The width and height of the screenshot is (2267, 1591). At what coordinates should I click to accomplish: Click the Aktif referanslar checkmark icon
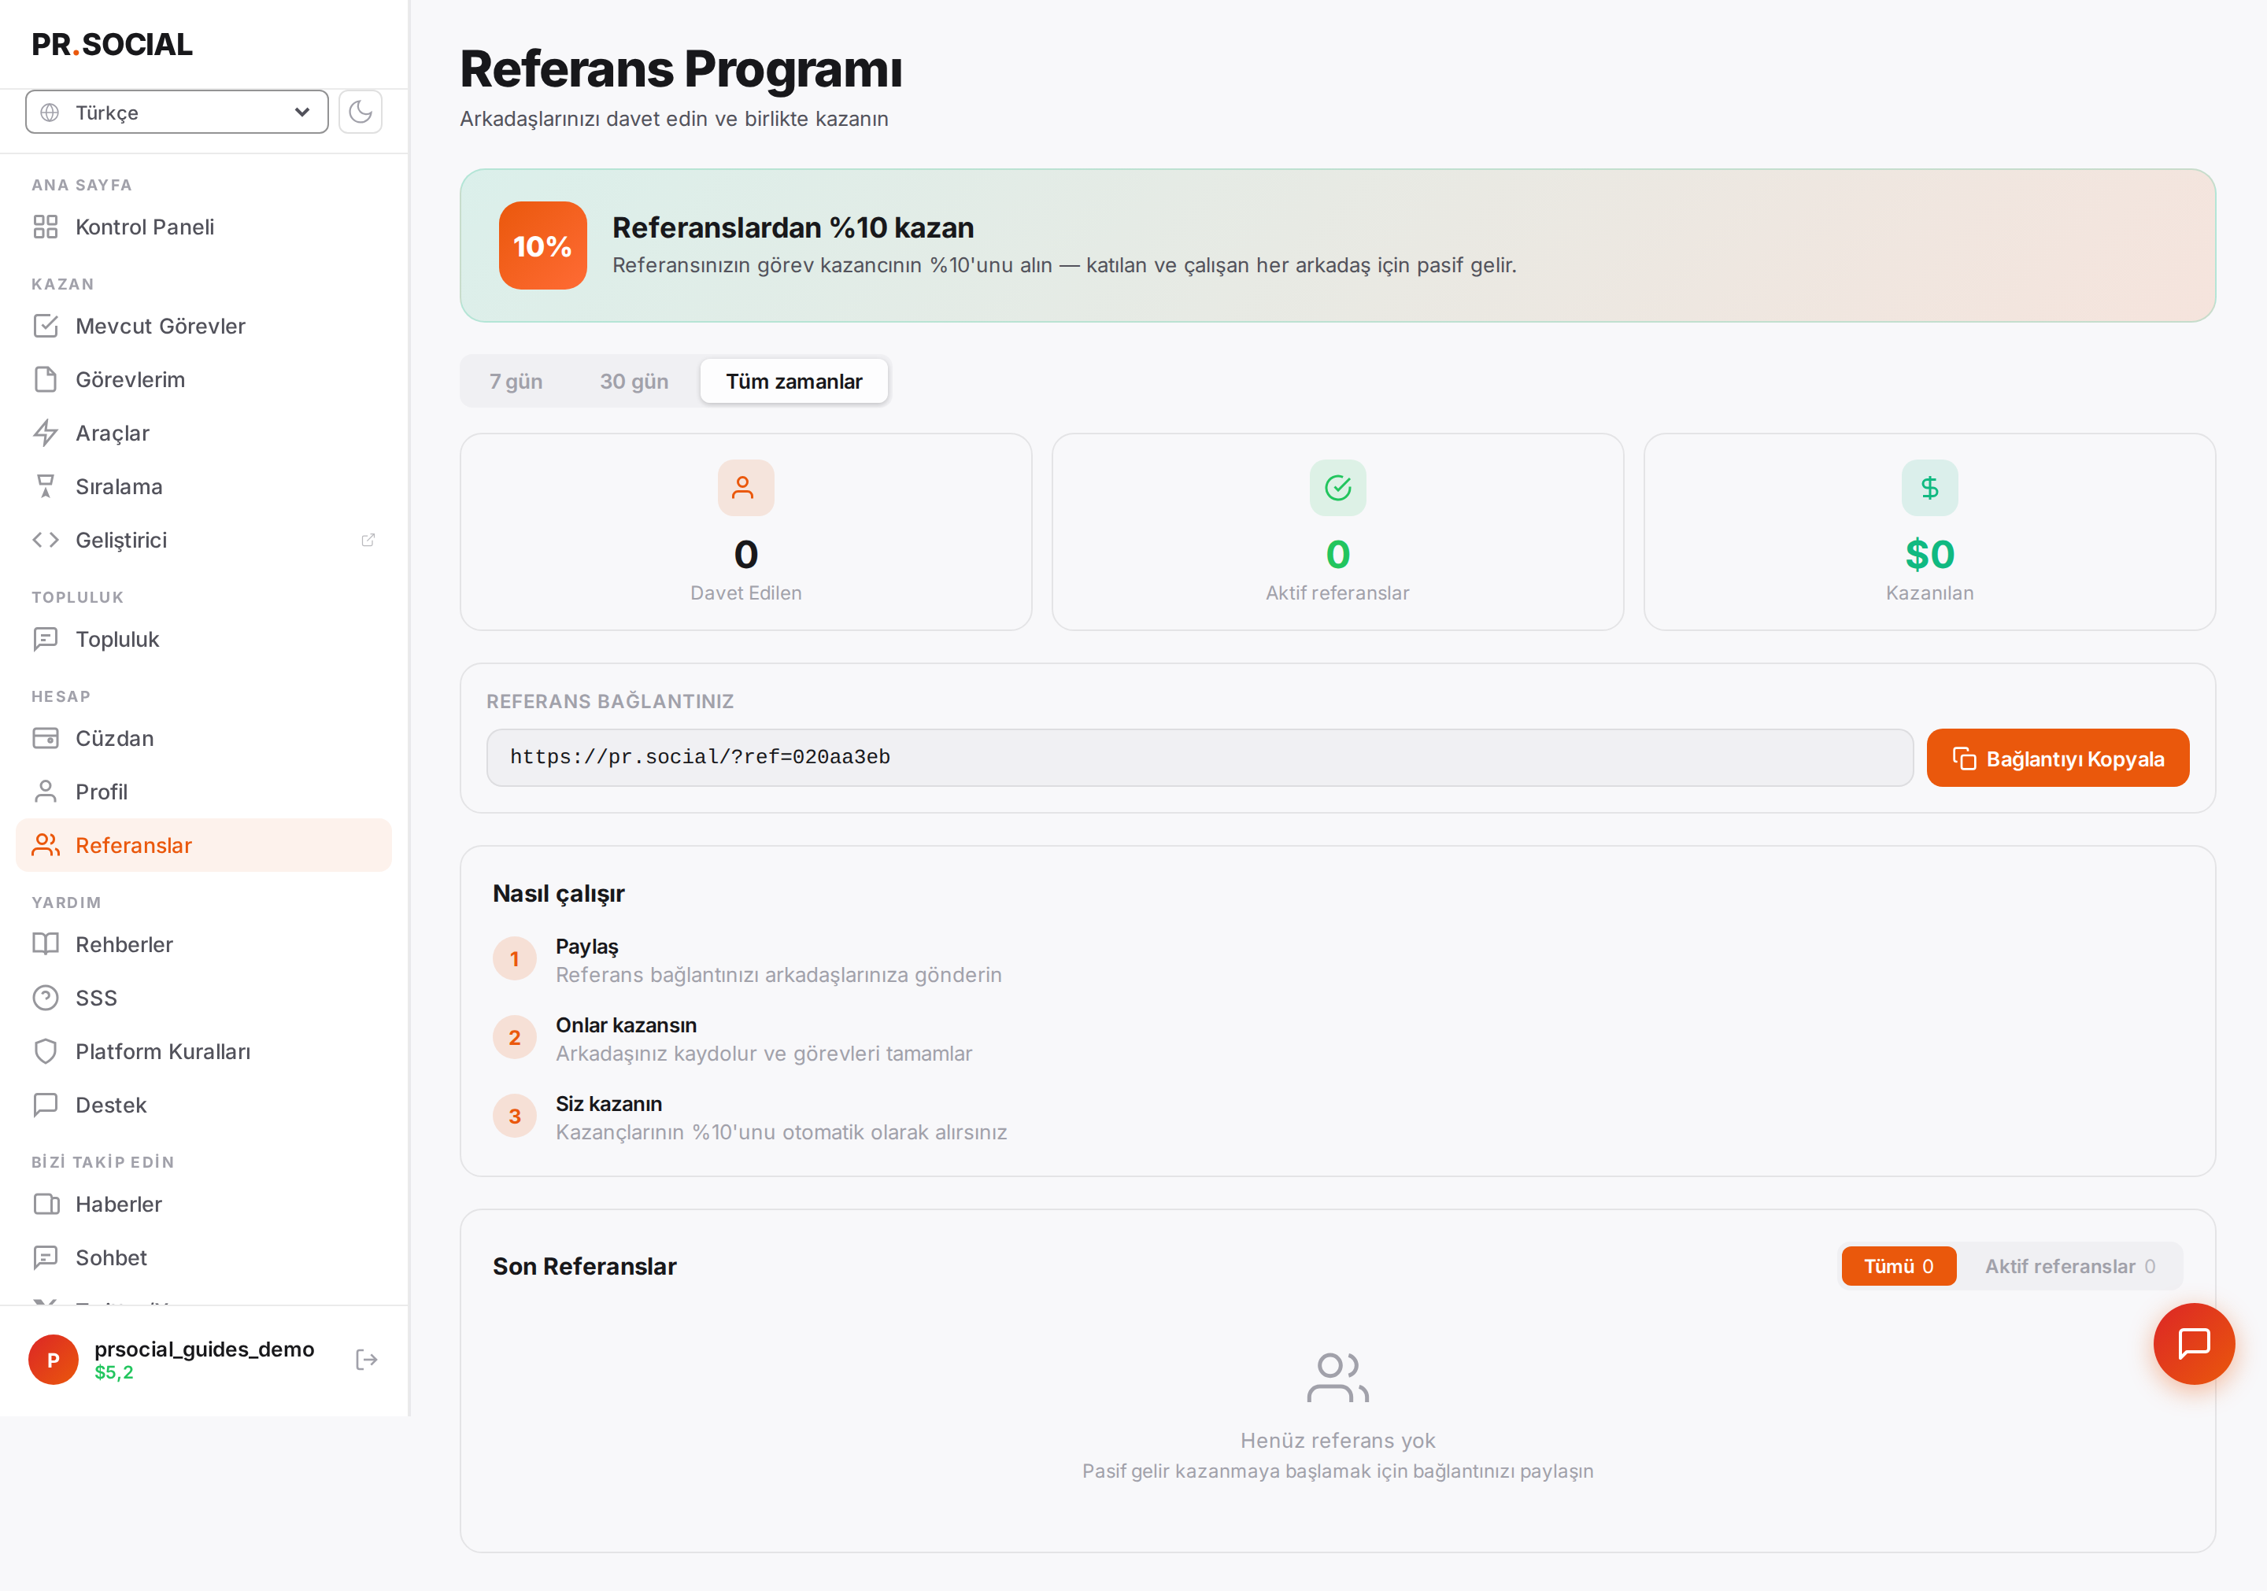[x=1338, y=488]
